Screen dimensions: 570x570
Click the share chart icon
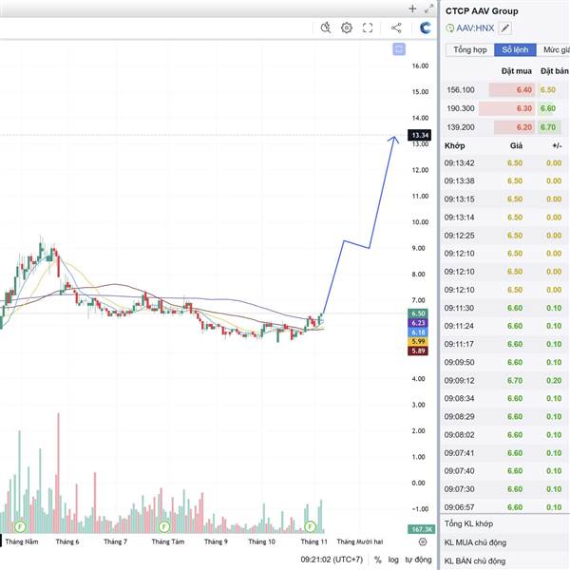[396, 28]
